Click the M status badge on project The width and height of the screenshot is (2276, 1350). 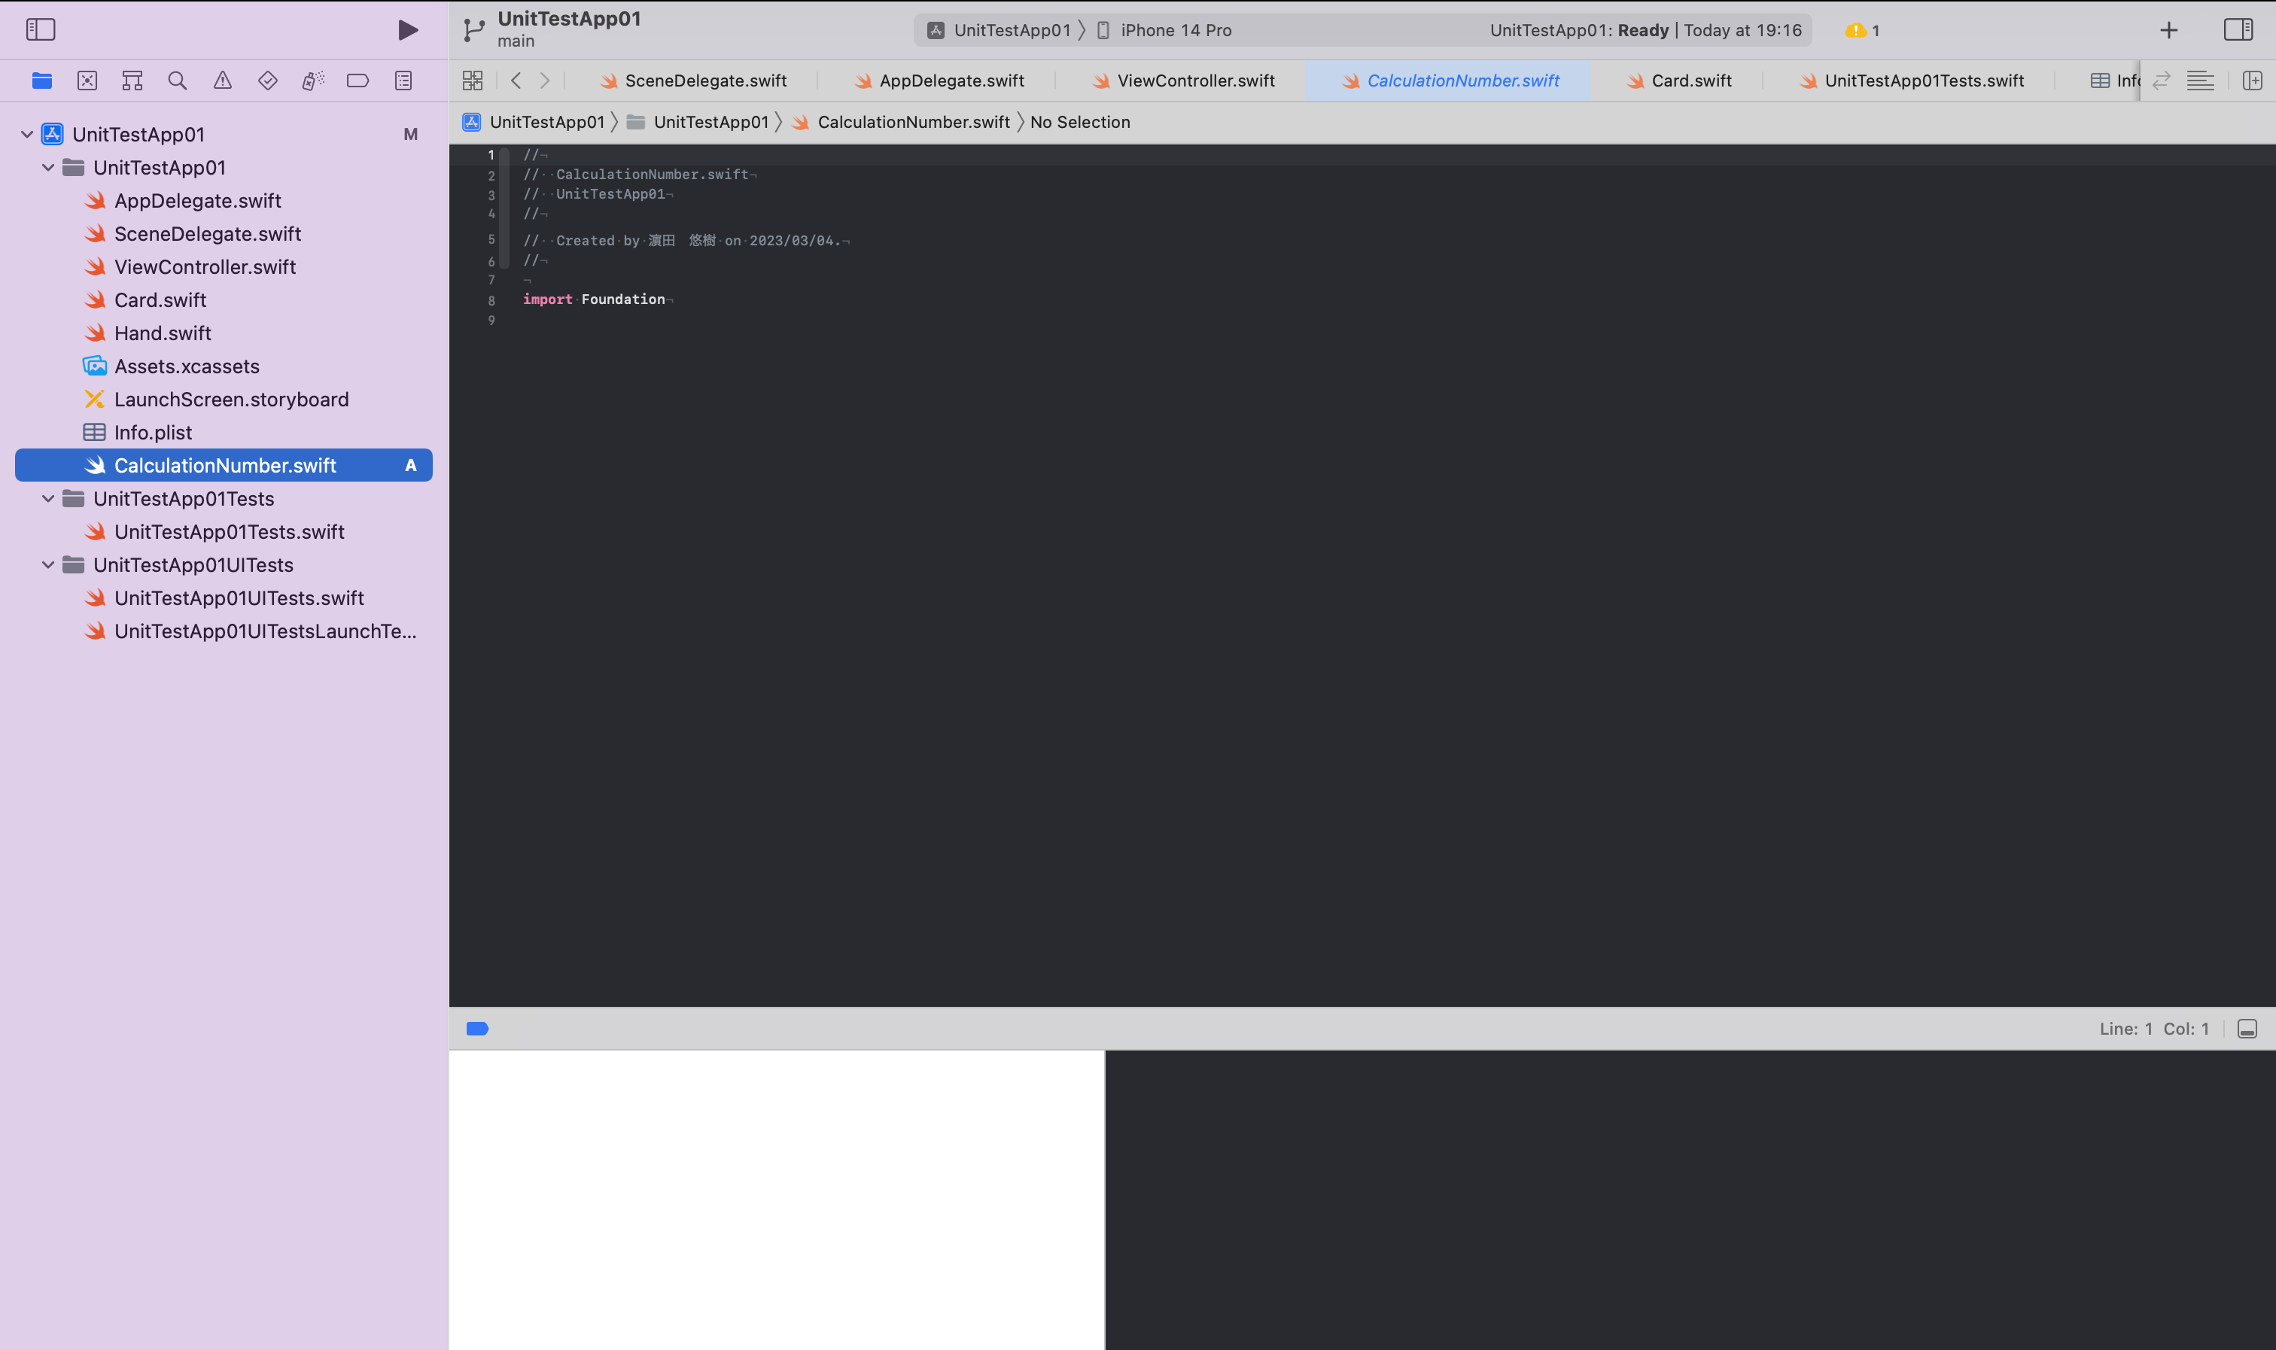410,135
